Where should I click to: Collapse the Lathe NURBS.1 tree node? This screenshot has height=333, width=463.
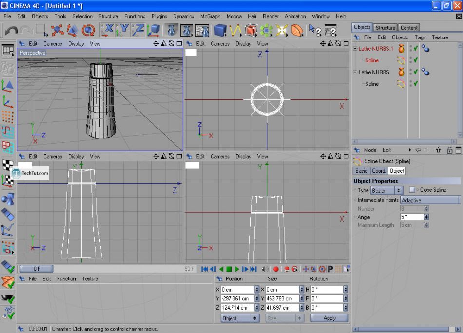click(x=355, y=49)
